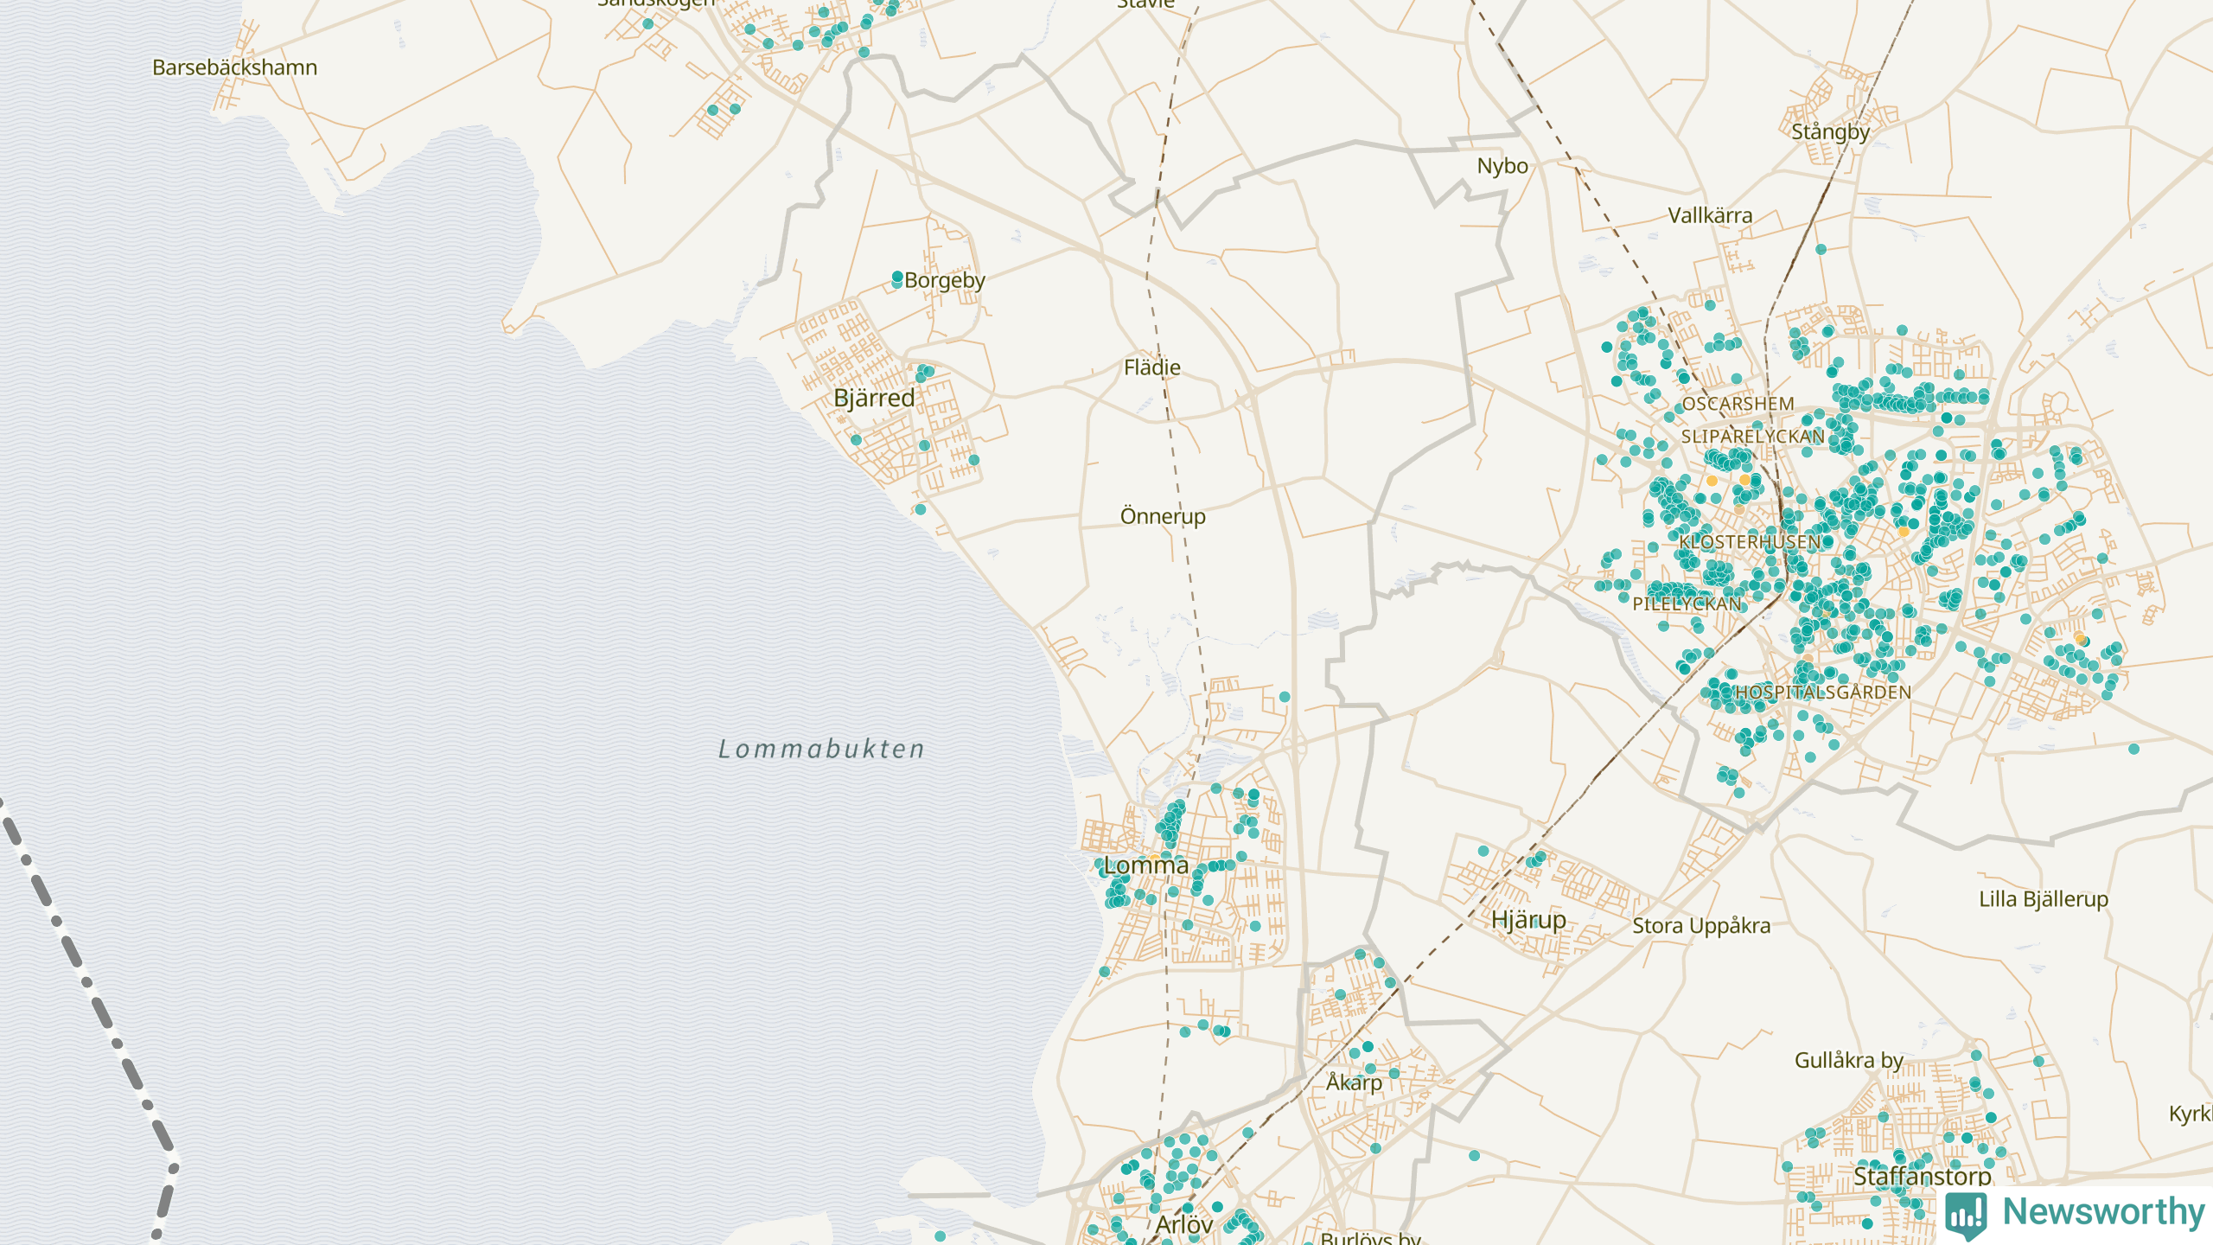Image resolution: width=2213 pixels, height=1245 pixels.
Task: Click the Staffanstorp town label
Action: 1922,1176
